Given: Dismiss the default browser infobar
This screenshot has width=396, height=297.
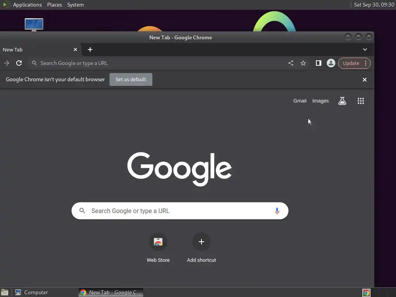Looking at the screenshot, I should click(364, 80).
